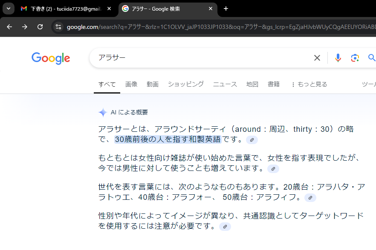Open 書籍 results
The width and height of the screenshot is (376, 250).
(274, 85)
